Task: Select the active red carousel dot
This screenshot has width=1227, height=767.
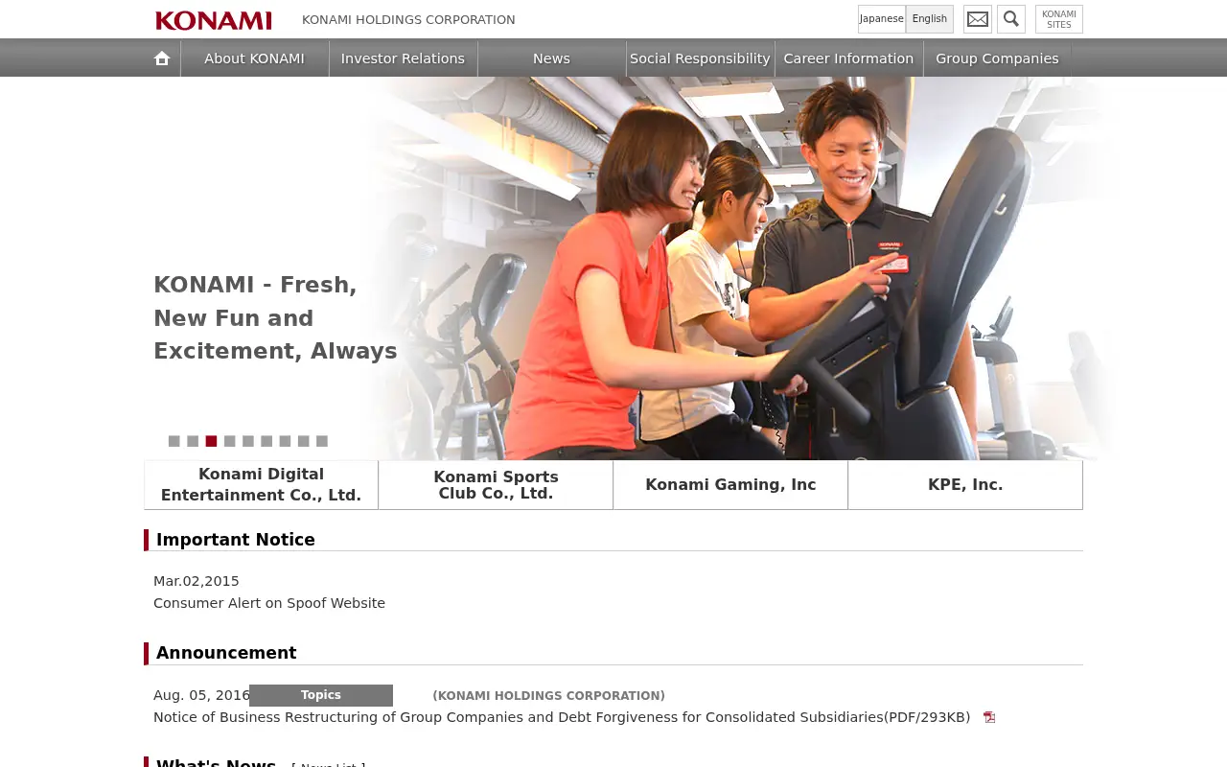Action: (x=211, y=441)
